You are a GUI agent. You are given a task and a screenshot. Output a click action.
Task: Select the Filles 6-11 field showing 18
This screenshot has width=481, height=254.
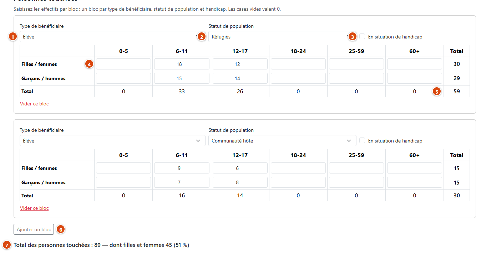pos(182,64)
